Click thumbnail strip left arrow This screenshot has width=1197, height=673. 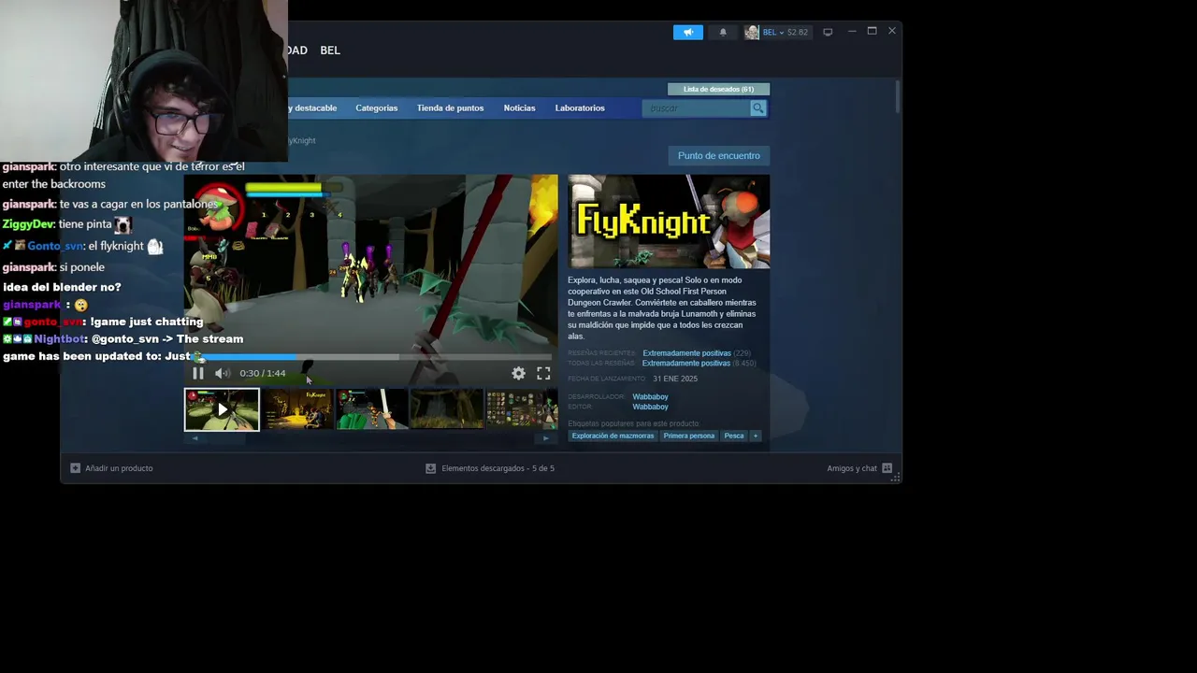(x=195, y=437)
